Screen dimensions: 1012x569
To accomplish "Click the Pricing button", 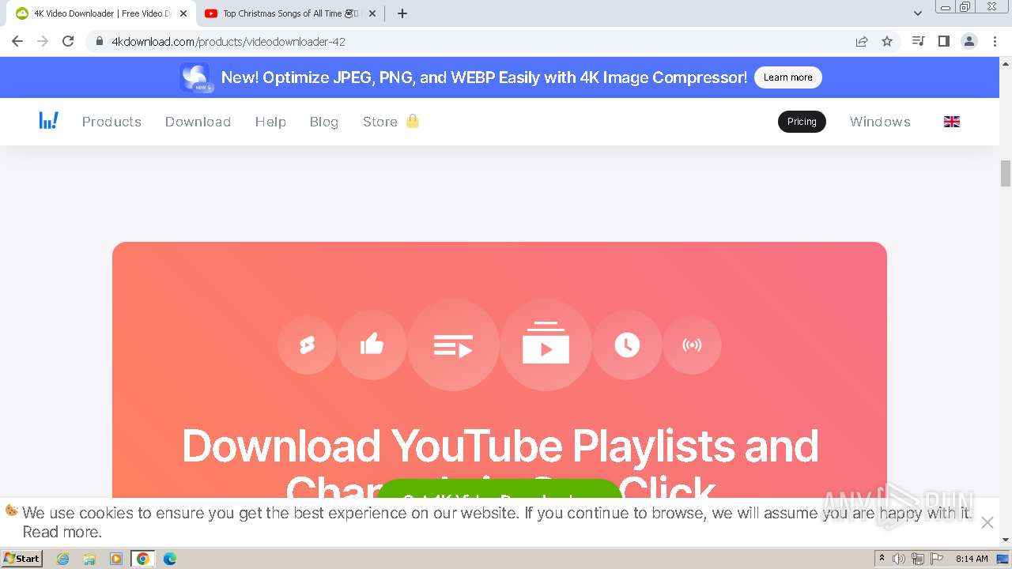I will [x=802, y=122].
